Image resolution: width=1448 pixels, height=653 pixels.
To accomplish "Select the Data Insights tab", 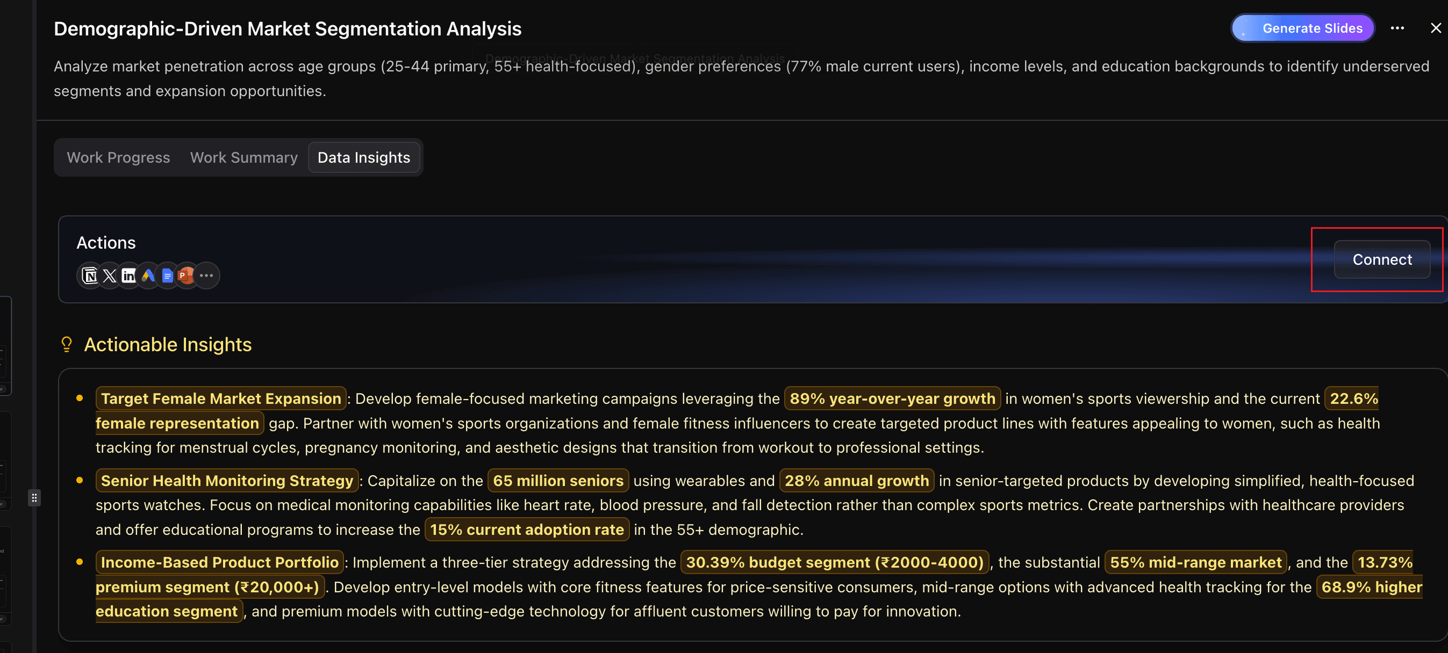I will pos(364,158).
